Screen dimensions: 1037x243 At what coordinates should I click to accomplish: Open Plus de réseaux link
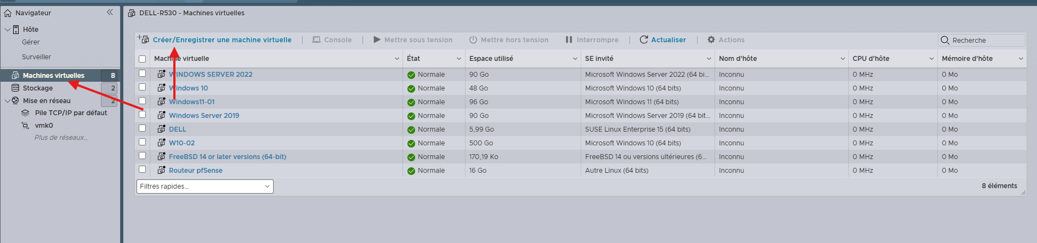coord(61,138)
